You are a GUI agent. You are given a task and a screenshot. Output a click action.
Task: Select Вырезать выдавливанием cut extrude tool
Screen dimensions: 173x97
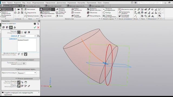point(47,13)
